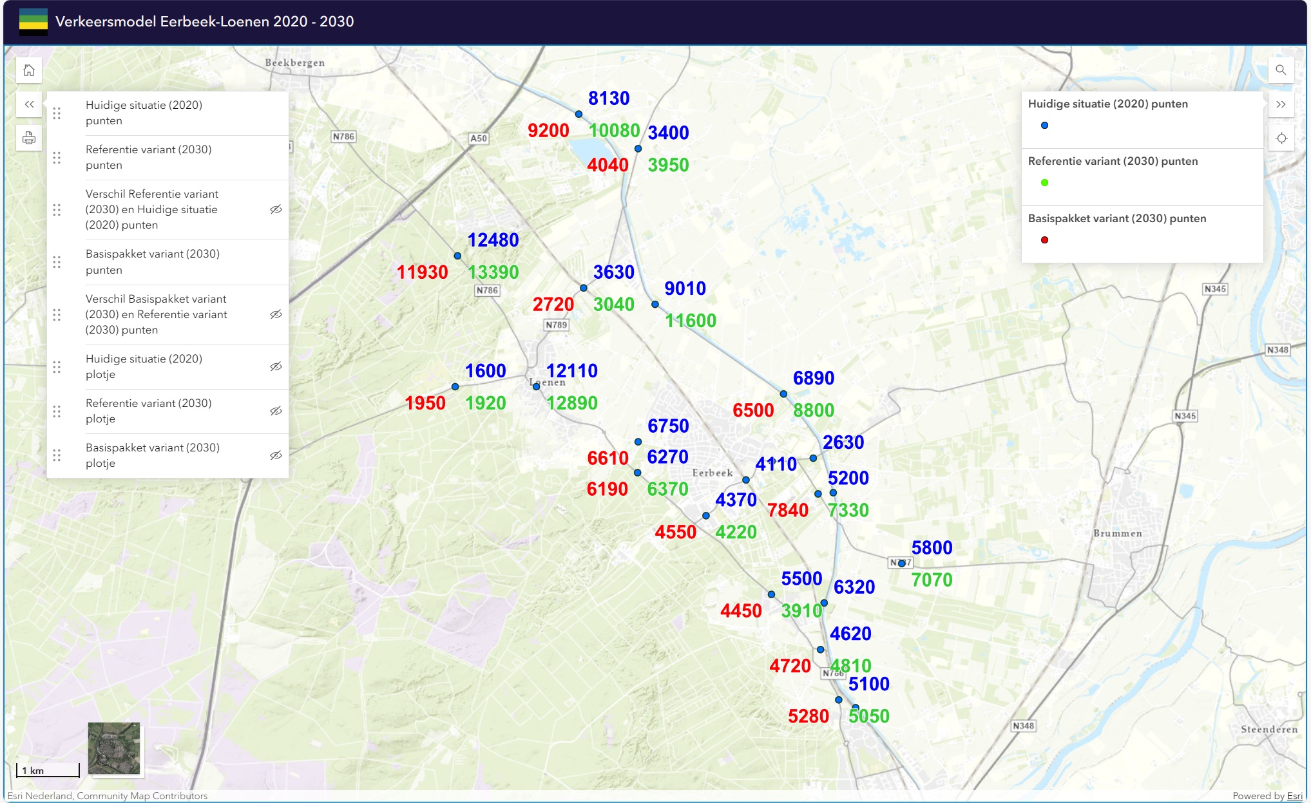Click the find my location button
The image size is (1311, 803).
pos(1281,138)
